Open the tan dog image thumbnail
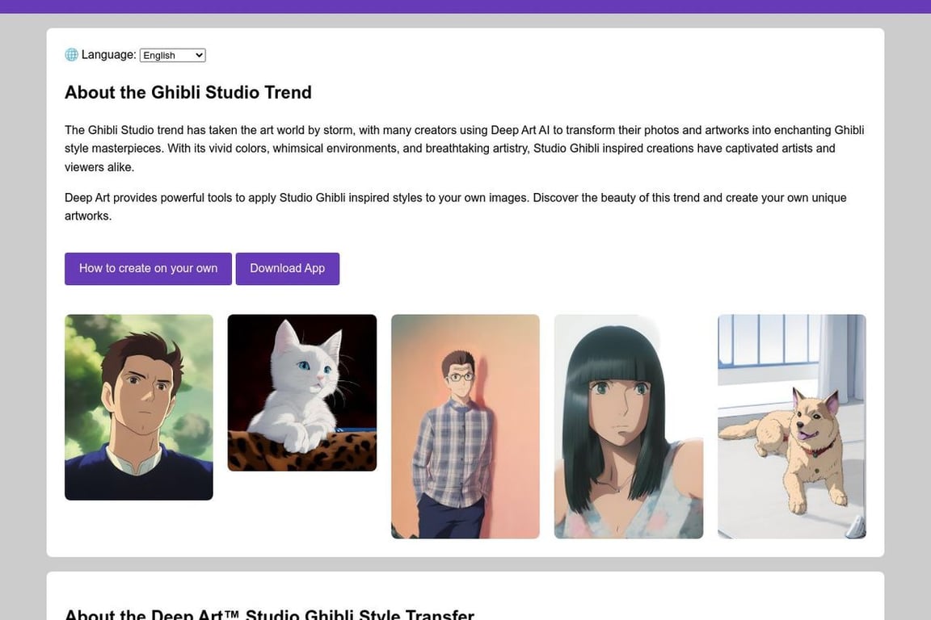The width and height of the screenshot is (931, 620). pos(792,426)
